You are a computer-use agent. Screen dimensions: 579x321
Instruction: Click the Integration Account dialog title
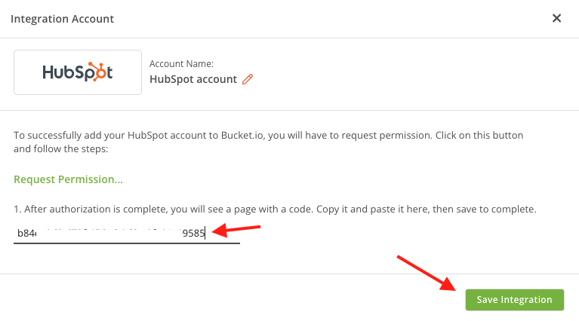[x=62, y=19]
